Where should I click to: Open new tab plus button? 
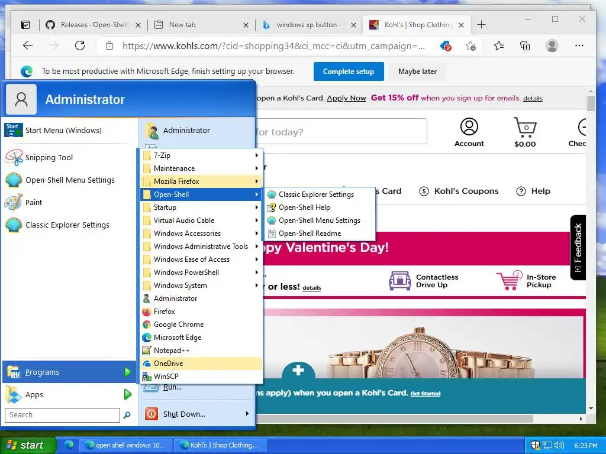pyautogui.click(x=481, y=25)
